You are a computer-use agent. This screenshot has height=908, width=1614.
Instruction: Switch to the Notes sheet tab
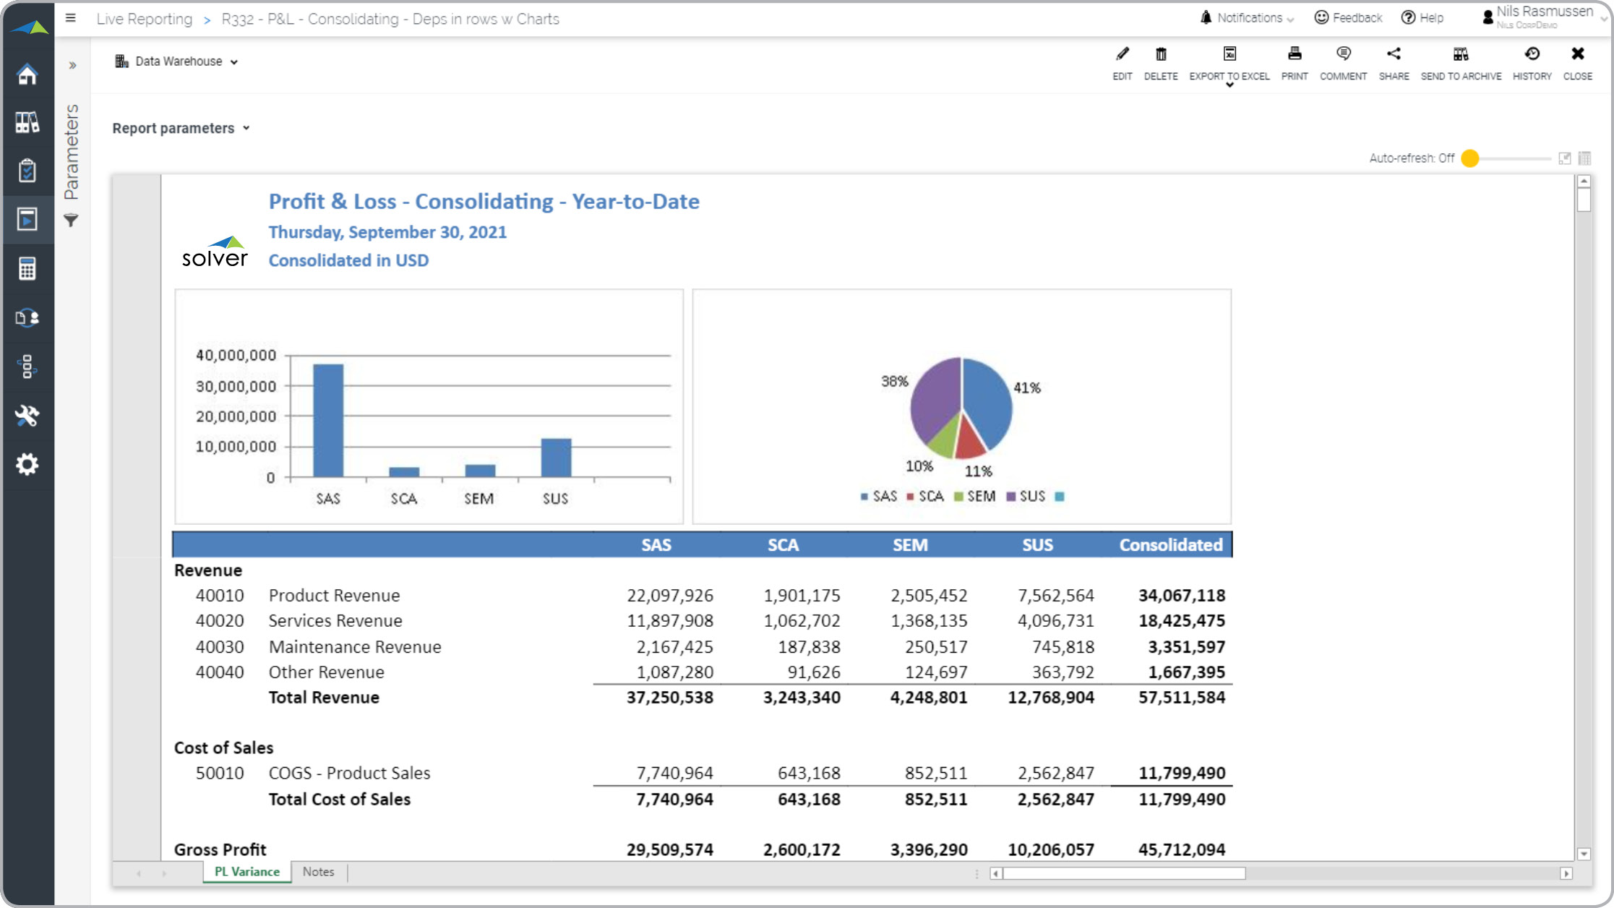point(318,872)
